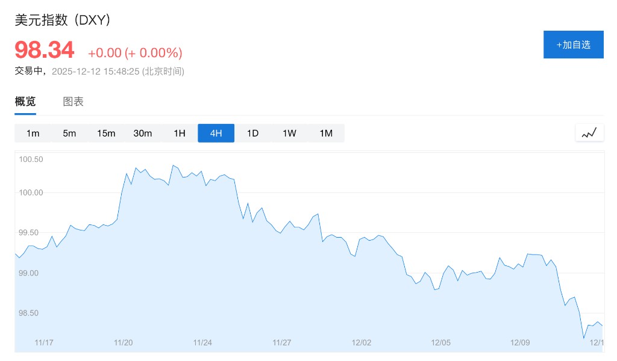Click the 12/09 date axis label
The width and height of the screenshot is (617, 361).
520,342
